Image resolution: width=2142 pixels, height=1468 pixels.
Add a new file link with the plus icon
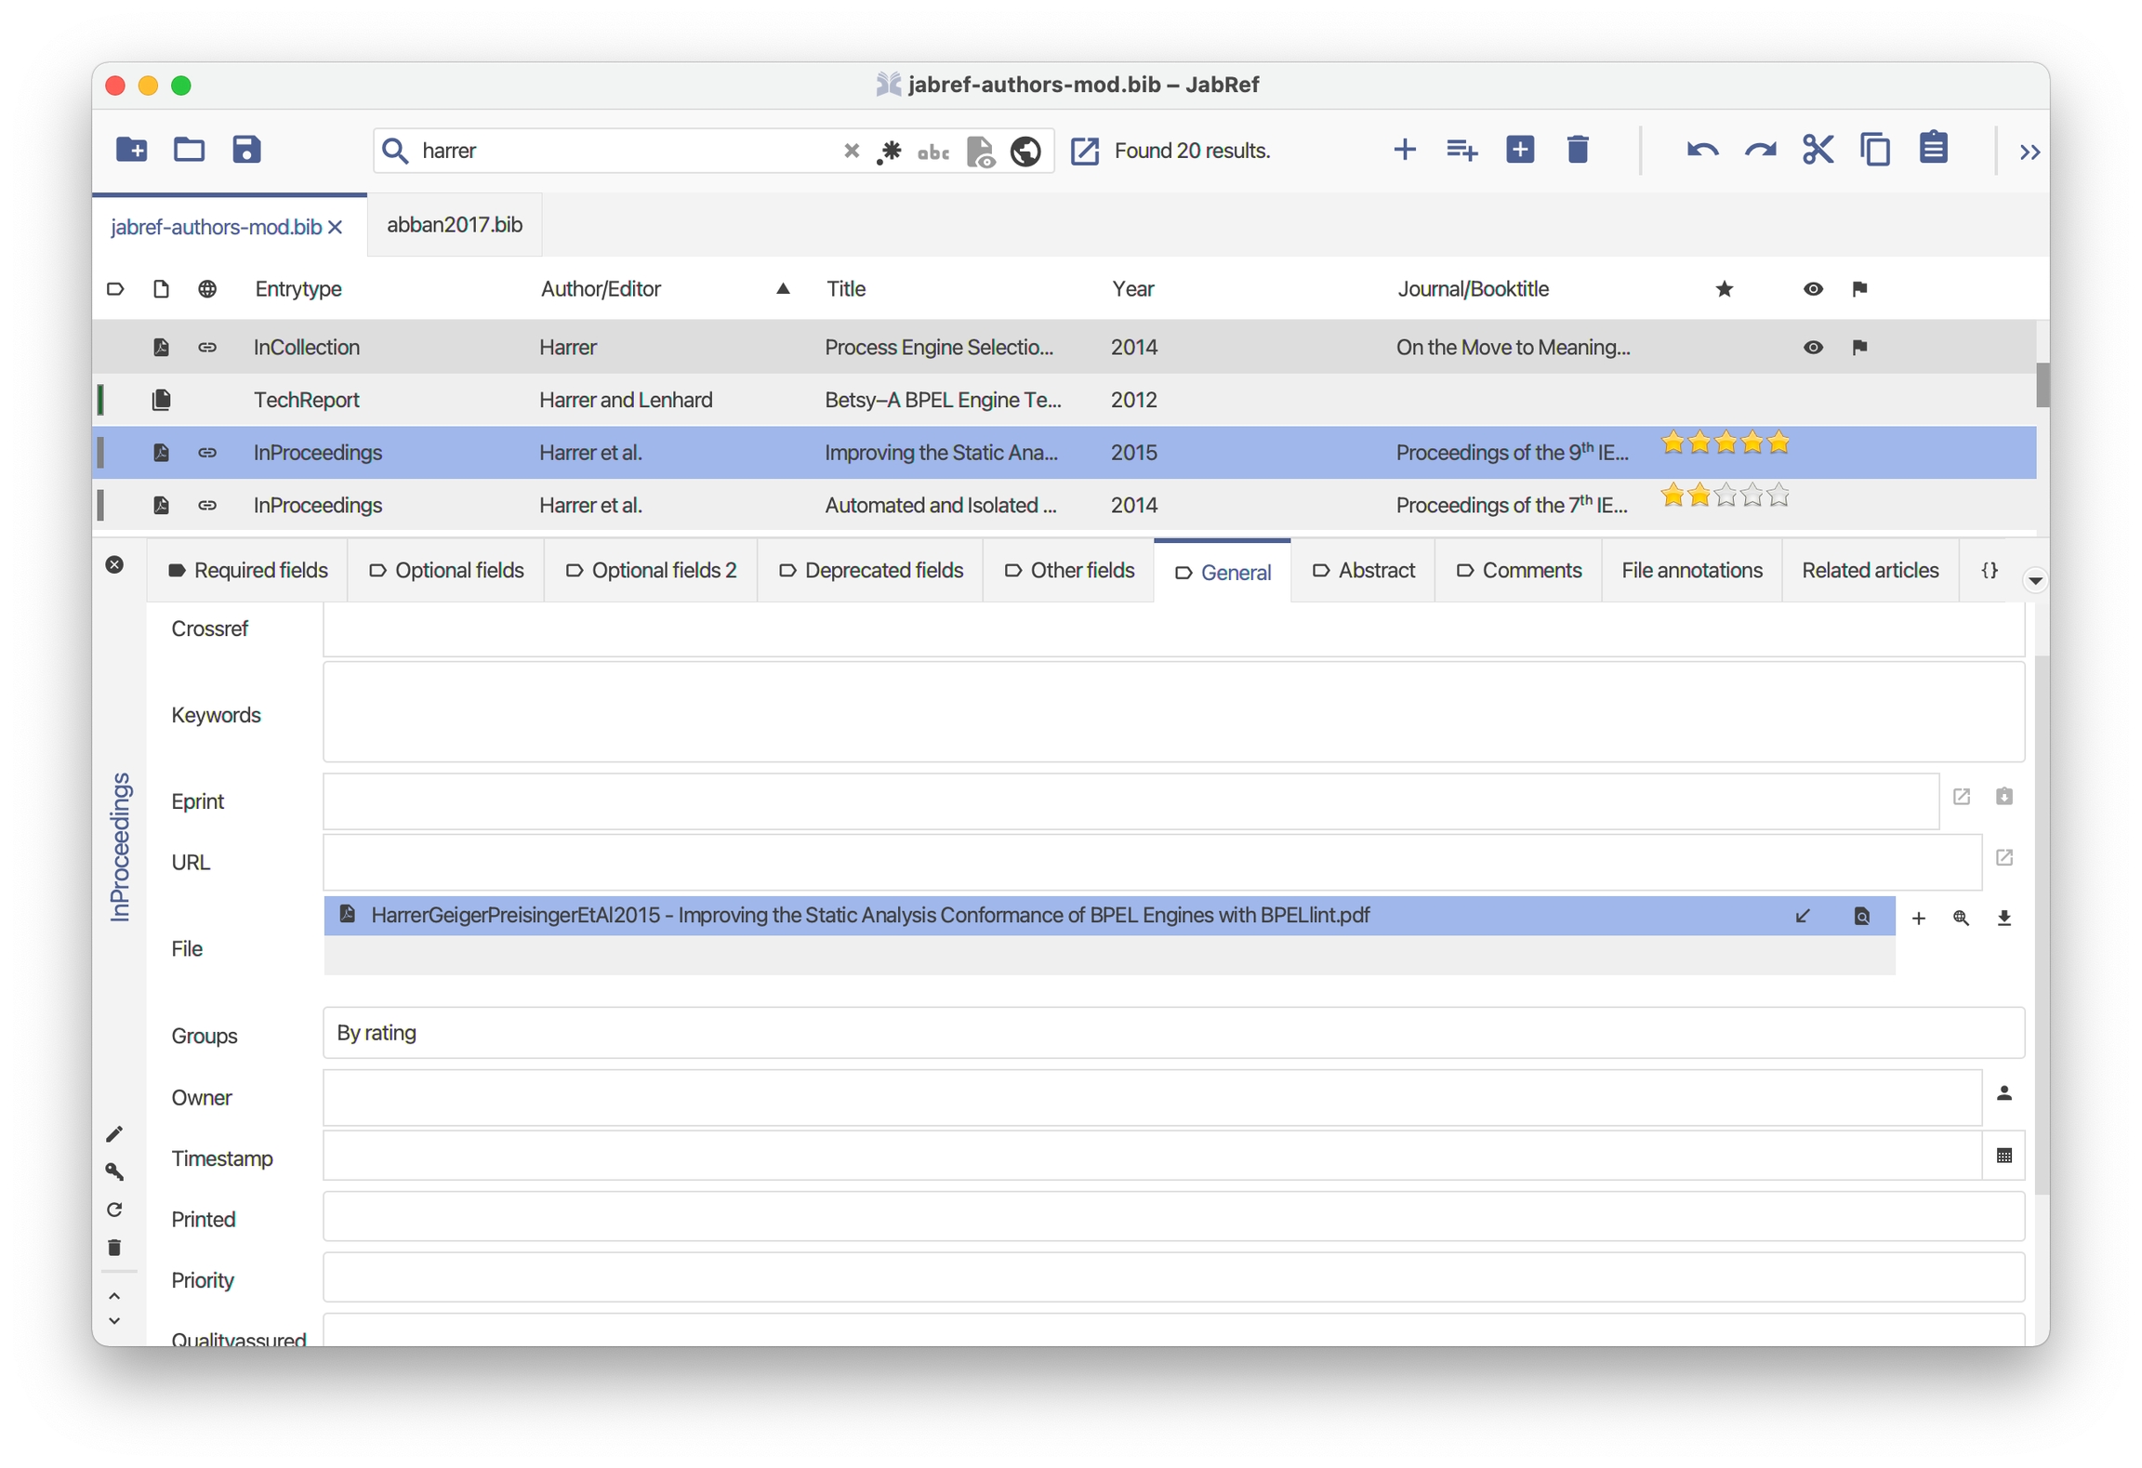click(1918, 919)
